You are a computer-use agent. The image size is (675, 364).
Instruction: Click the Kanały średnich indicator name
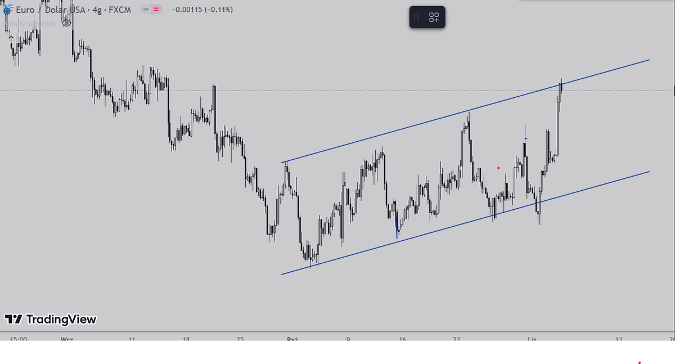(x=31, y=23)
